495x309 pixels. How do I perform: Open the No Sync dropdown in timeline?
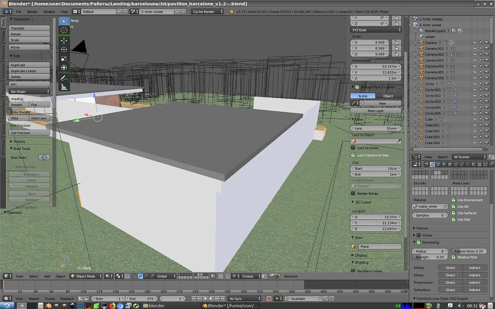245,299
